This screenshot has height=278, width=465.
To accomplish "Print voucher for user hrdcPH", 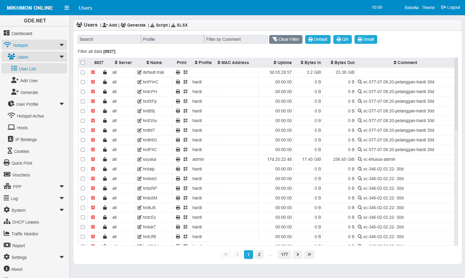I will pyautogui.click(x=178, y=92).
